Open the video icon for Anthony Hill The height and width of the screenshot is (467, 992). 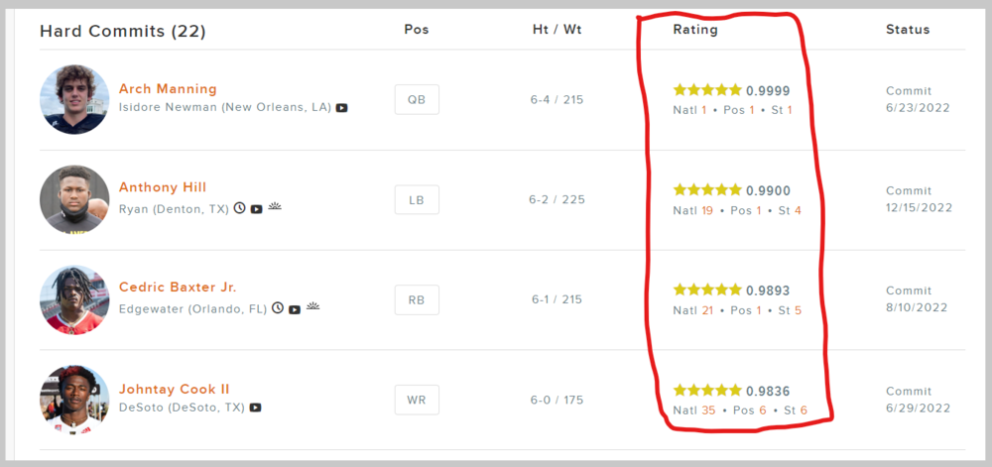pyautogui.click(x=256, y=209)
